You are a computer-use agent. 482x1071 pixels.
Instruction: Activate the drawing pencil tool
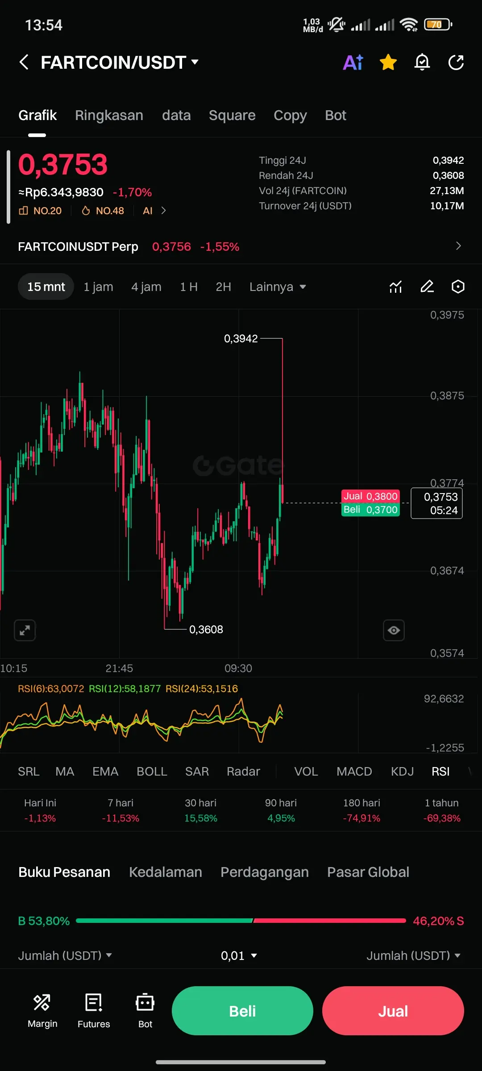click(x=427, y=286)
